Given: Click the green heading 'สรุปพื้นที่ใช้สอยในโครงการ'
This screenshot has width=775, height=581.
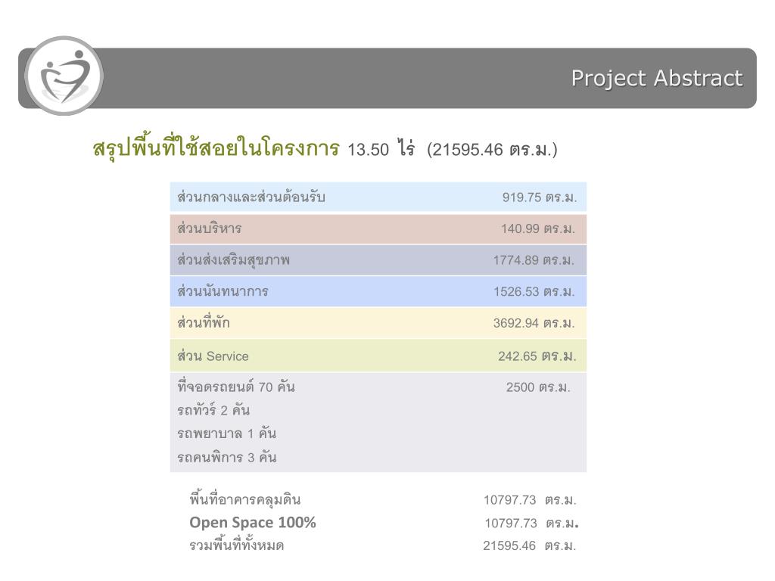Looking at the screenshot, I should 216,148.
